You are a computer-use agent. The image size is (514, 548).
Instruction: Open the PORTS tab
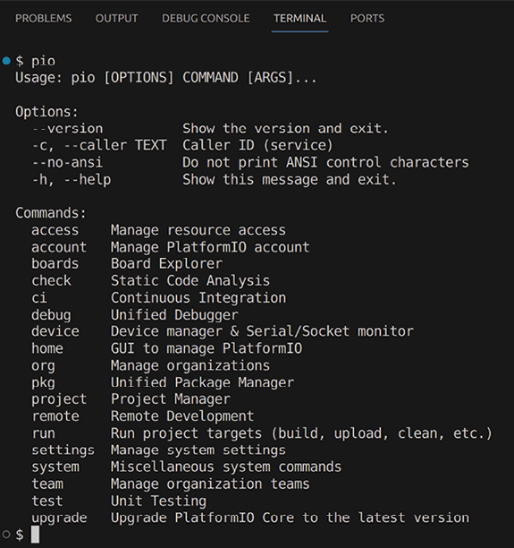tap(367, 18)
